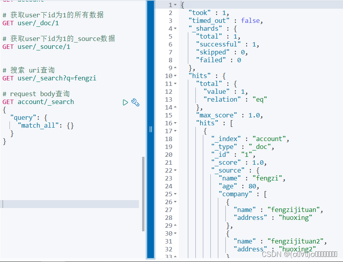The image size is (343, 262).
Task: Collapse the first company object at line 26
Action: [x=175, y=202]
